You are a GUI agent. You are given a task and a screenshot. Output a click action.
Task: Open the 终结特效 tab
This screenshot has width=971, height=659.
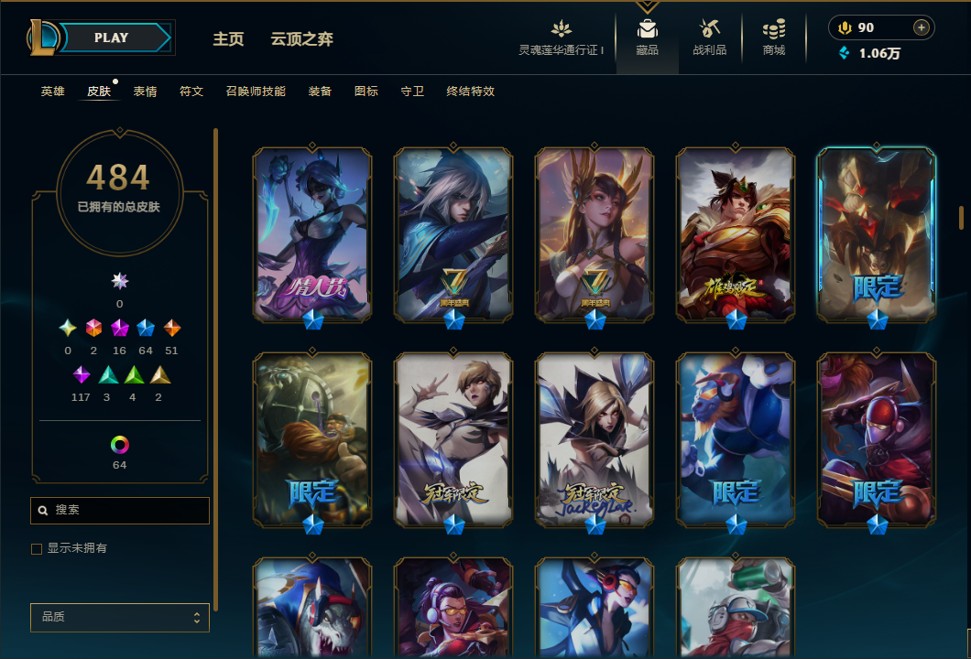coord(470,92)
